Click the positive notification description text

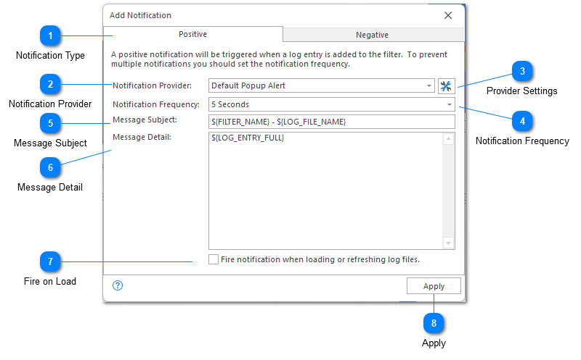click(x=279, y=59)
